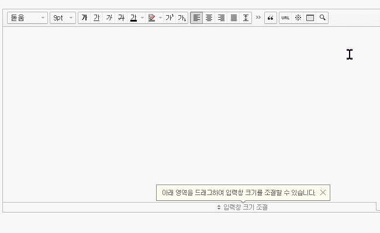Toggle strikethrough text formatting
This screenshot has width=380, height=233.
pos(121,18)
